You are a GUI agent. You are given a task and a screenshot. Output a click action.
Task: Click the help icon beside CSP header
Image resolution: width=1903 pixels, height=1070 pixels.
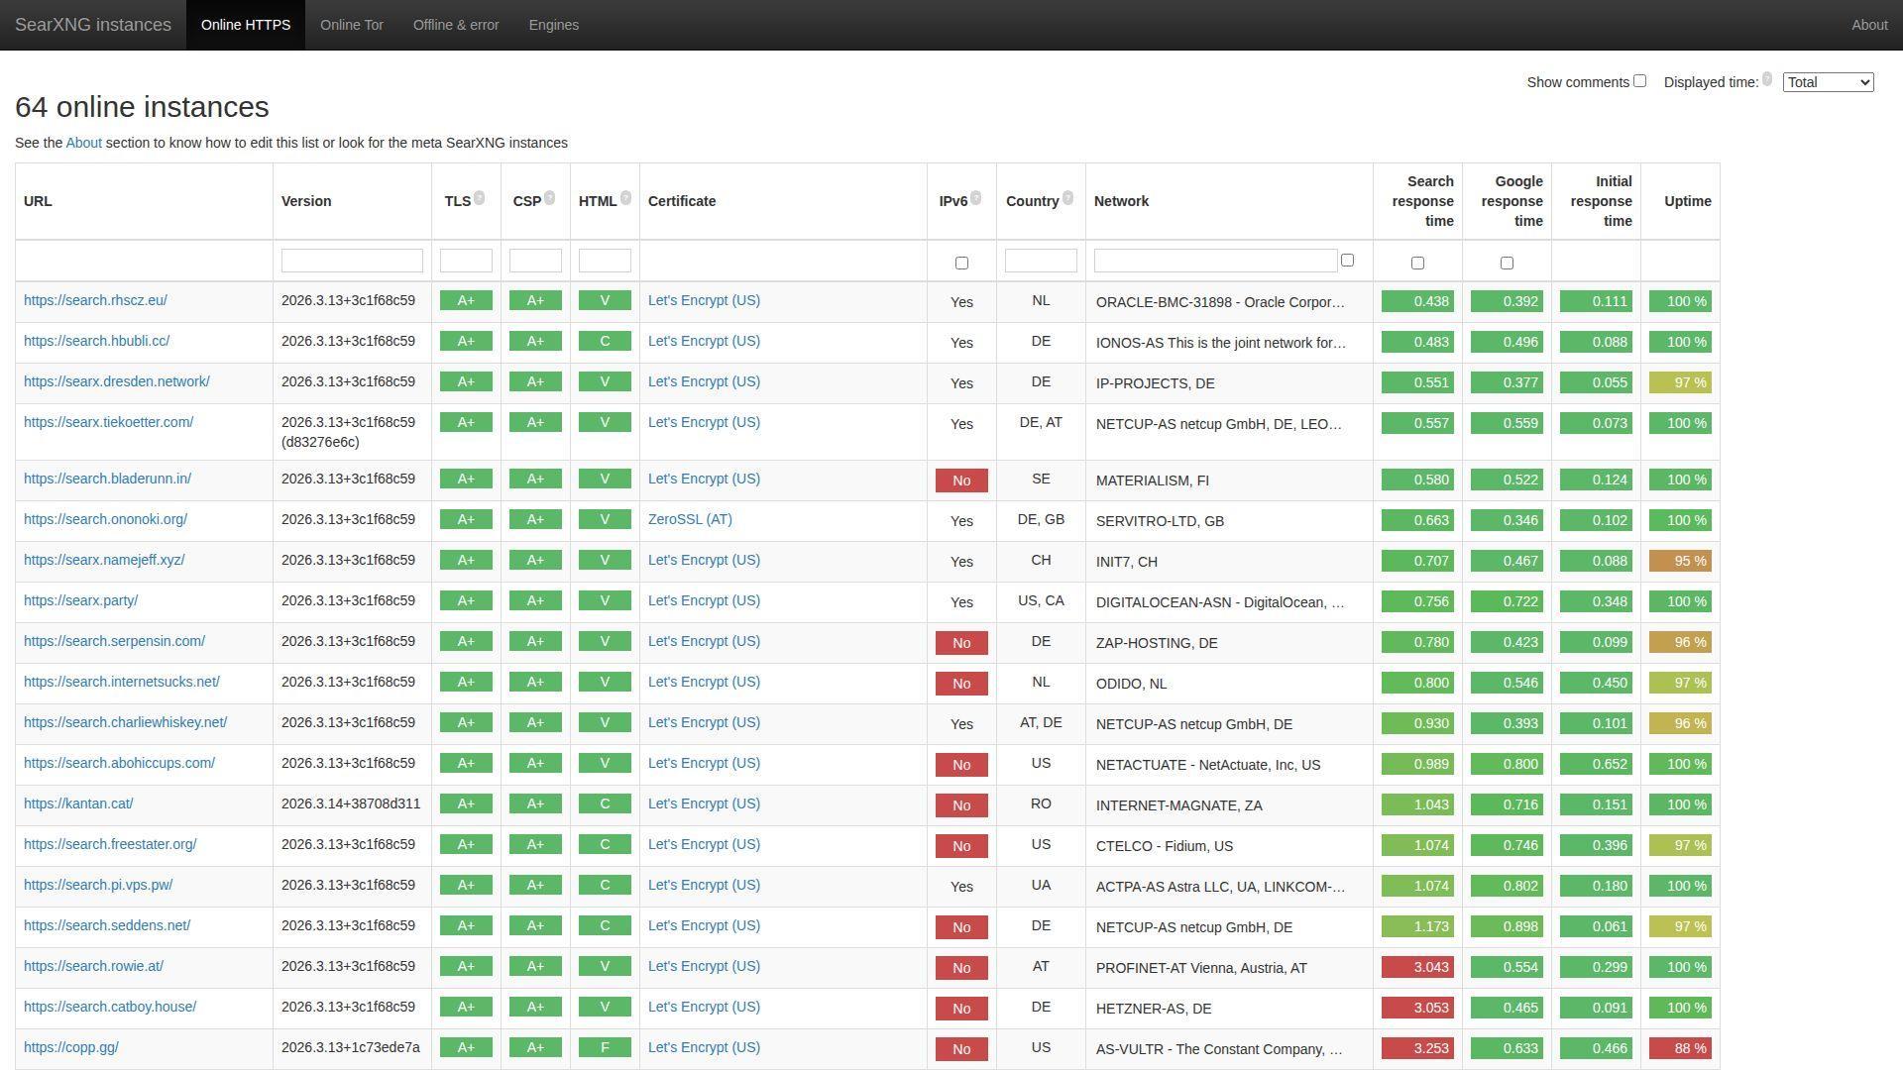tap(549, 198)
